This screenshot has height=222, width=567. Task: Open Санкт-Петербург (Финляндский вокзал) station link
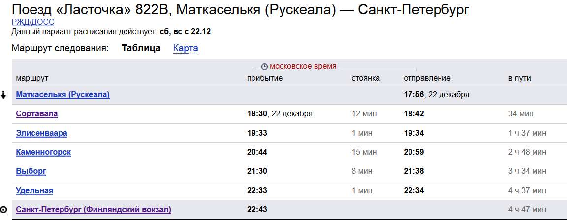tap(94, 210)
